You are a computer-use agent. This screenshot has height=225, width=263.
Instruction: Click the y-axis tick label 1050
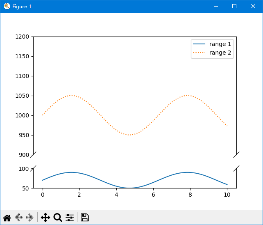(x=22, y=96)
